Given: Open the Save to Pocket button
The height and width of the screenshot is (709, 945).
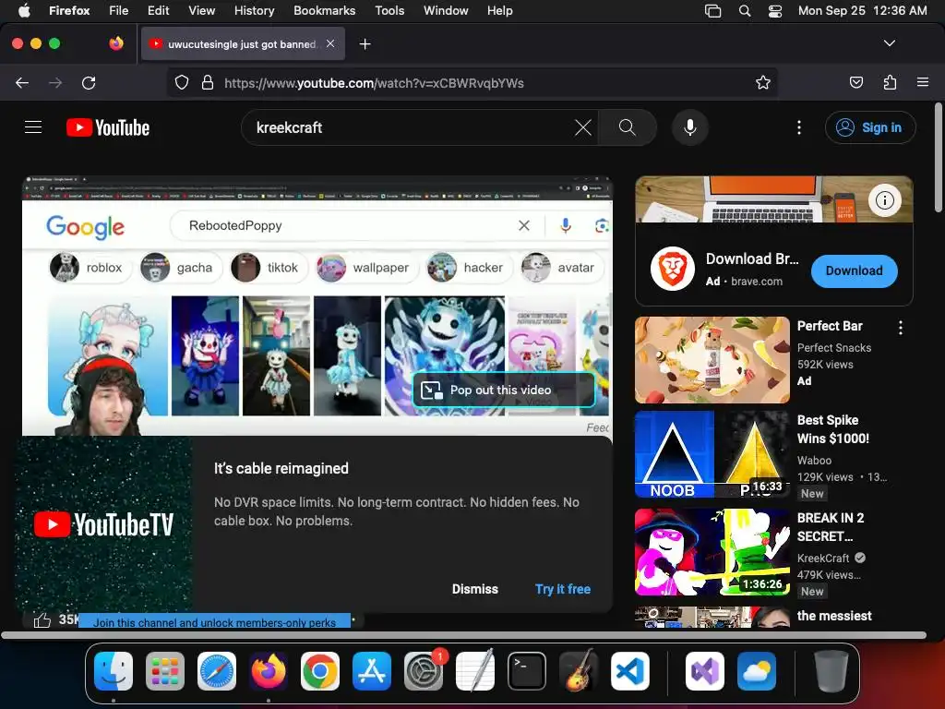Looking at the screenshot, I should click(x=855, y=82).
